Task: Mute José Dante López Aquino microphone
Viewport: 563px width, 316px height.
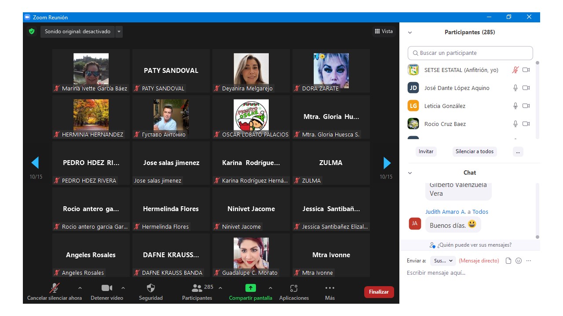Action: point(515,88)
